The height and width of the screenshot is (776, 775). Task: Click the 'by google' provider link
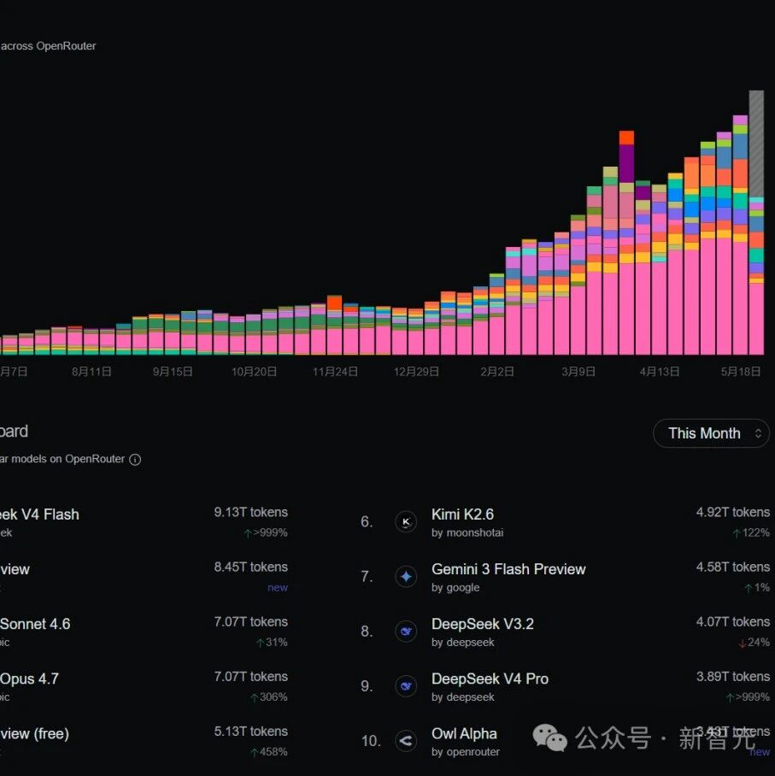click(x=455, y=588)
